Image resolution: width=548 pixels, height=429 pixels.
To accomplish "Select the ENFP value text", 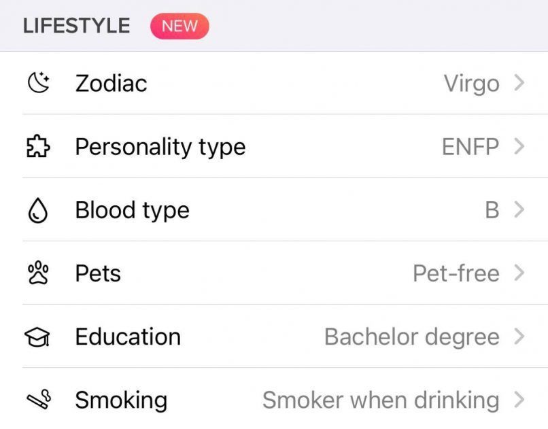I will point(472,146).
